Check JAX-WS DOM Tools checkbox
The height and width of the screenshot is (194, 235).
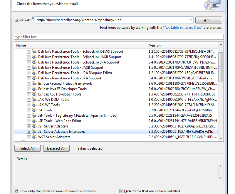(x=29, y=100)
